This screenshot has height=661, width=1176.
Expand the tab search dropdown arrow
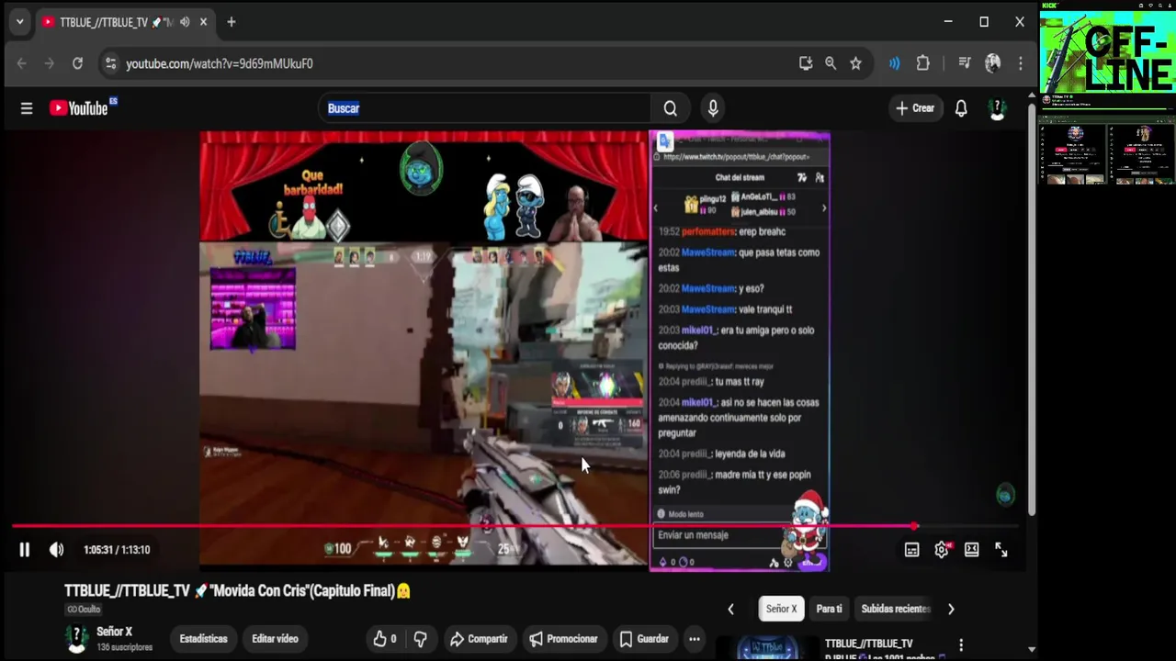pyautogui.click(x=19, y=22)
